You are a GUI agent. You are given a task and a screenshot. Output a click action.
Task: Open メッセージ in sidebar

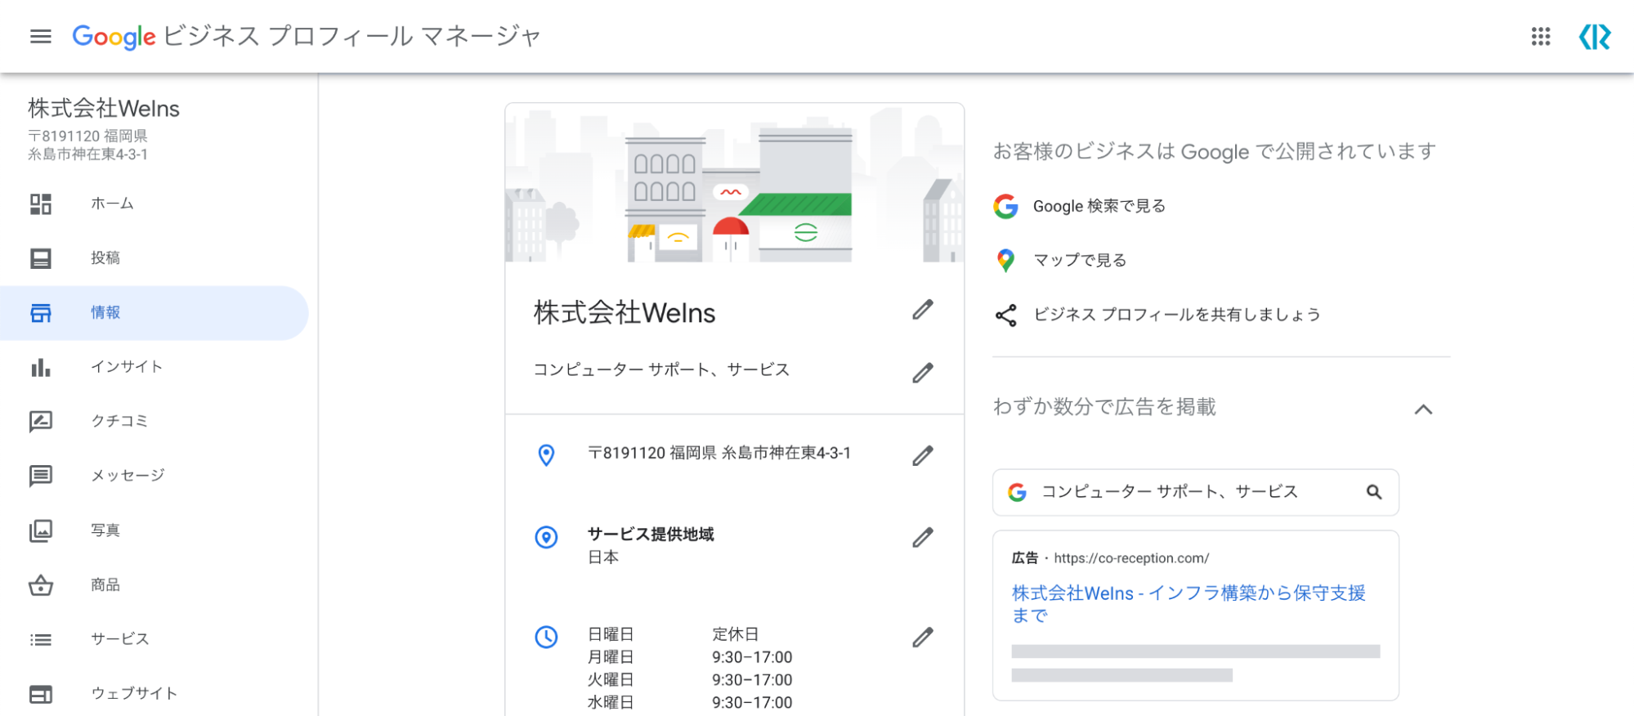click(x=128, y=476)
